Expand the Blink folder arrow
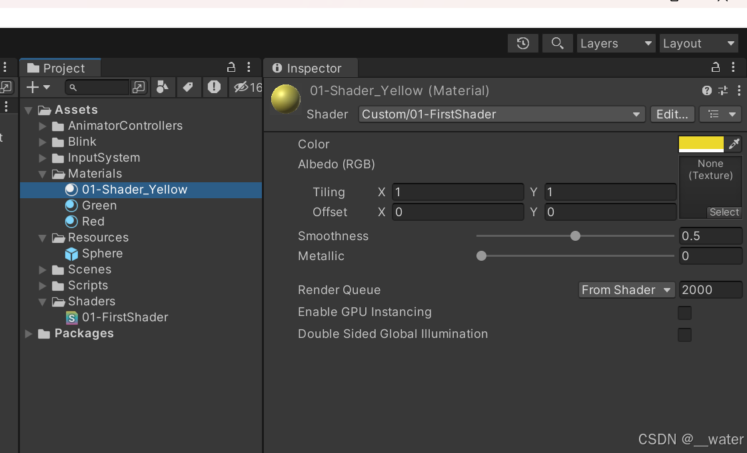747x453 pixels. point(43,142)
